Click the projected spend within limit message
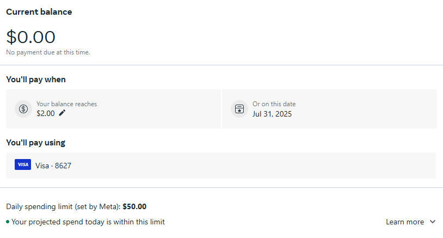 click(88, 222)
